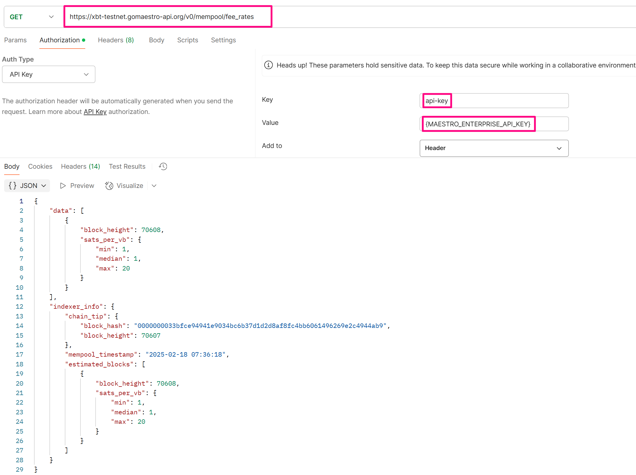Show the response Cookies tab
Viewport: 636px width, 475px height.
click(40, 166)
